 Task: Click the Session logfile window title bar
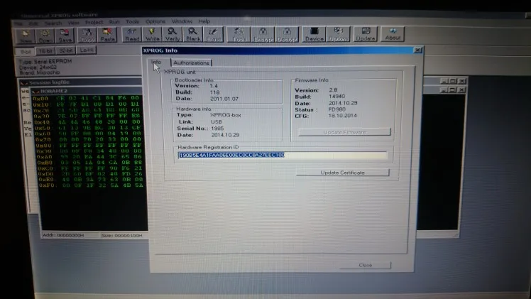[x=81, y=82]
